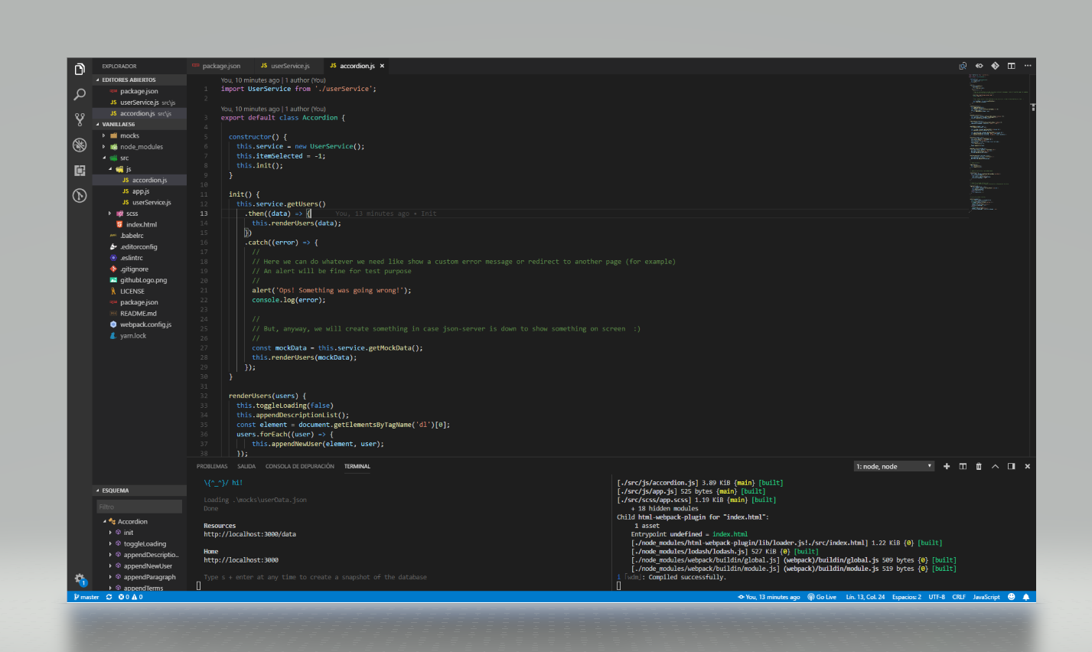1092x652 pixels.
Task: Click the sync changes icon in status bar
Action: [109, 597]
